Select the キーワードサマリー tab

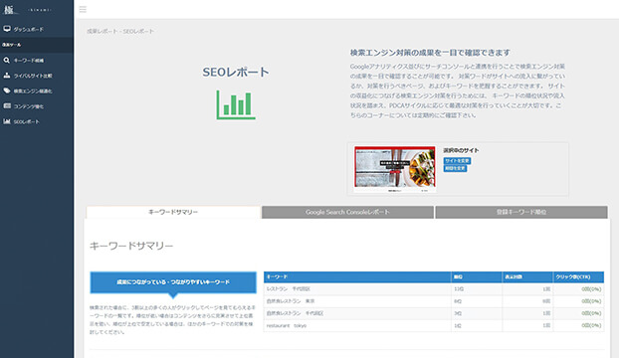click(x=173, y=212)
